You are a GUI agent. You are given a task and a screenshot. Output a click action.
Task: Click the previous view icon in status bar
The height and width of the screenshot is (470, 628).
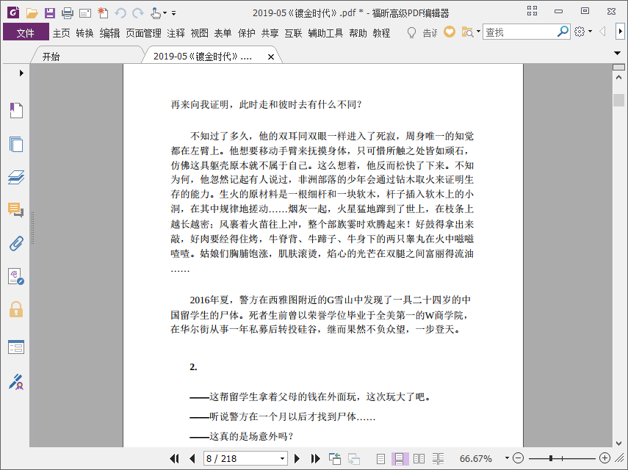335,459
